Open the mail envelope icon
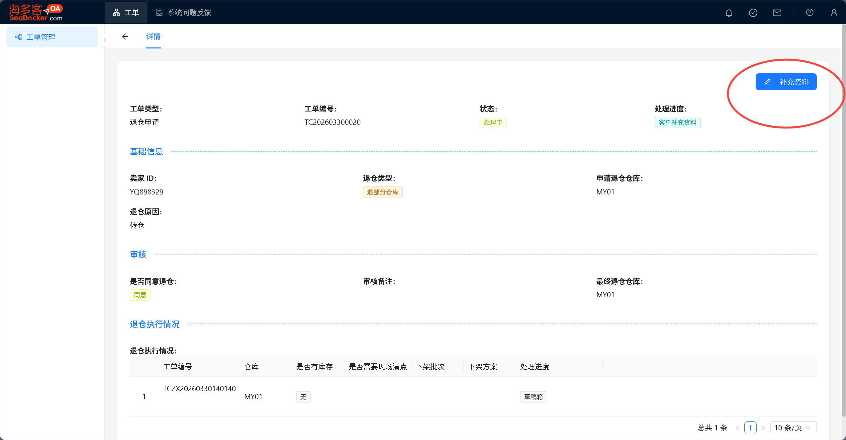 click(777, 13)
